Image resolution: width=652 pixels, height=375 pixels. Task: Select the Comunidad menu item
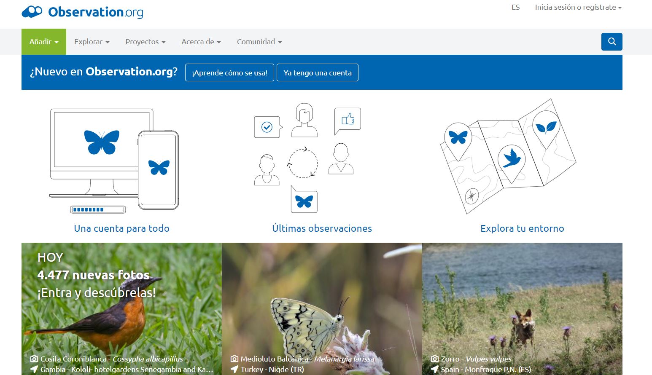tap(259, 42)
